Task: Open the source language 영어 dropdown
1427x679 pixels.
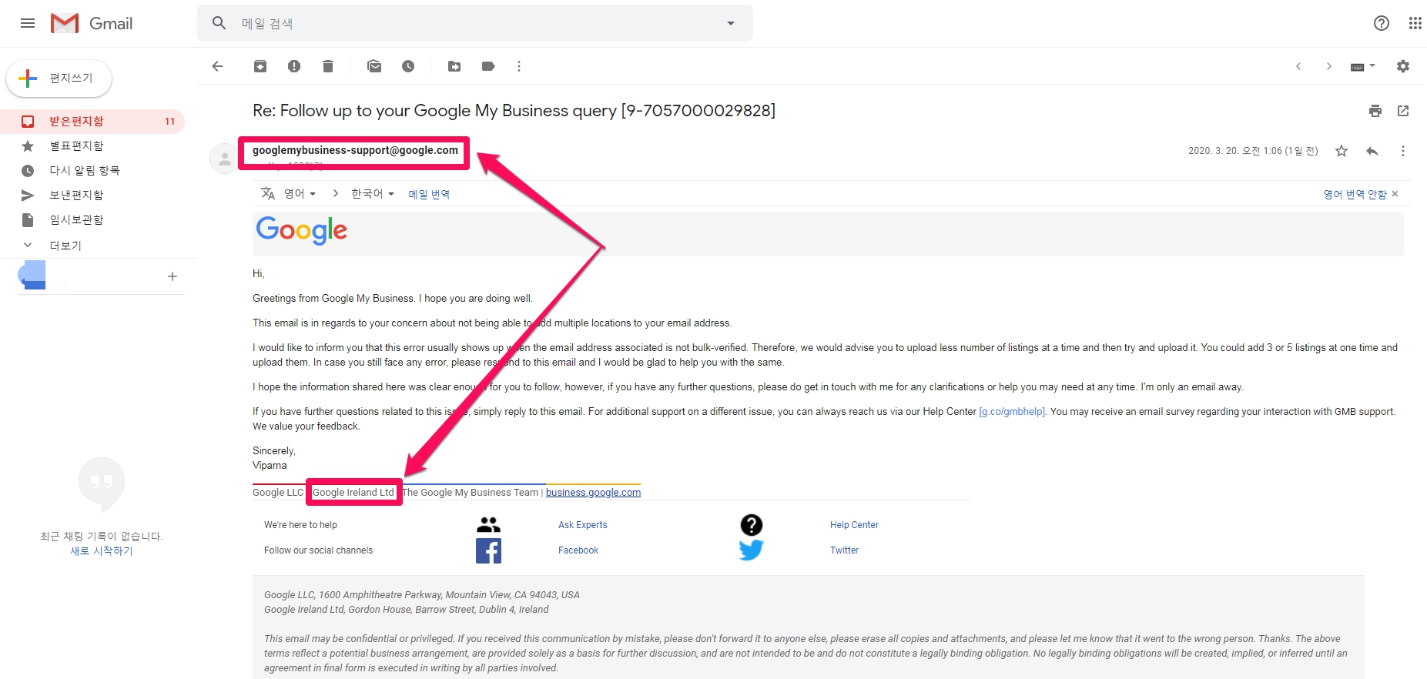Action: click(x=300, y=194)
